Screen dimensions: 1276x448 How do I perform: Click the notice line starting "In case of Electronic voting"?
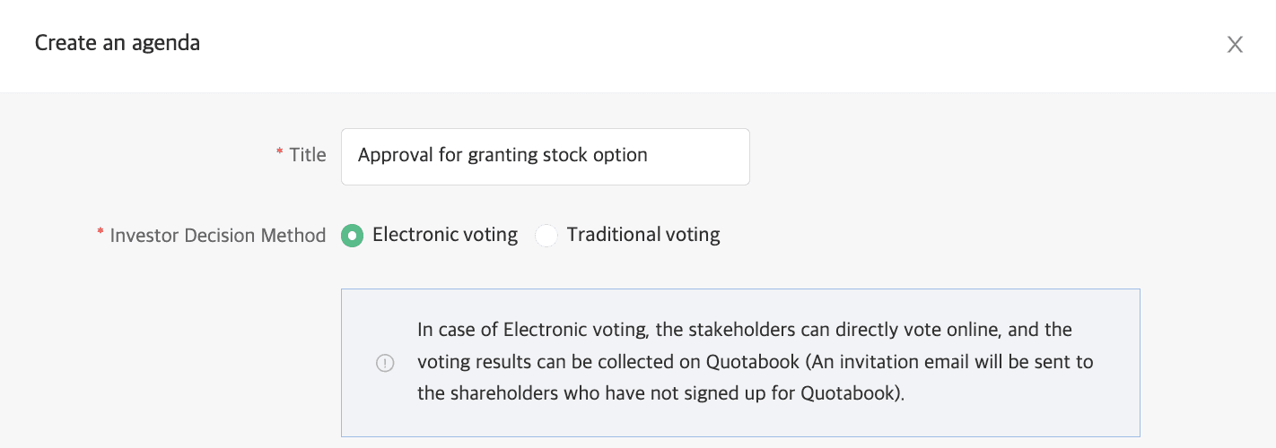744,330
